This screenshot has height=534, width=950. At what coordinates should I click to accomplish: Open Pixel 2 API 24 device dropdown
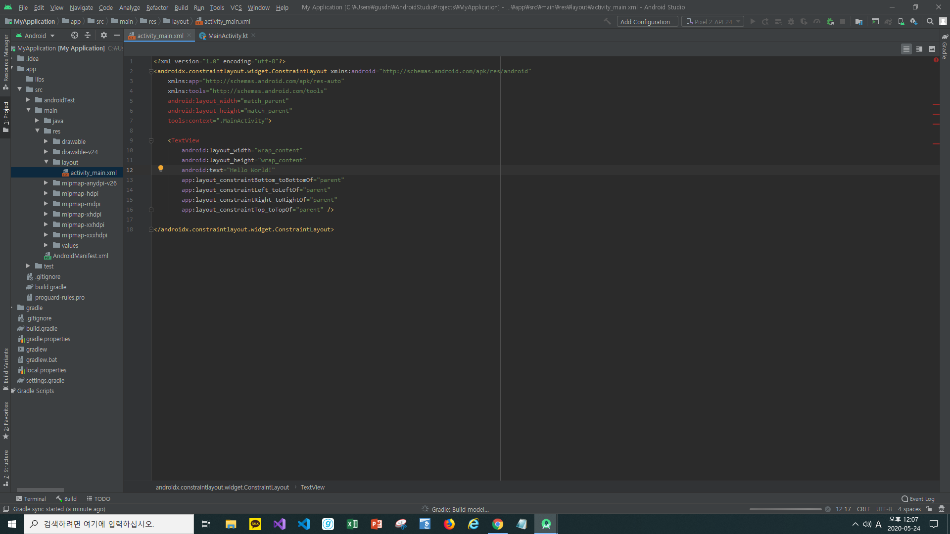pyautogui.click(x=712, y=22)
